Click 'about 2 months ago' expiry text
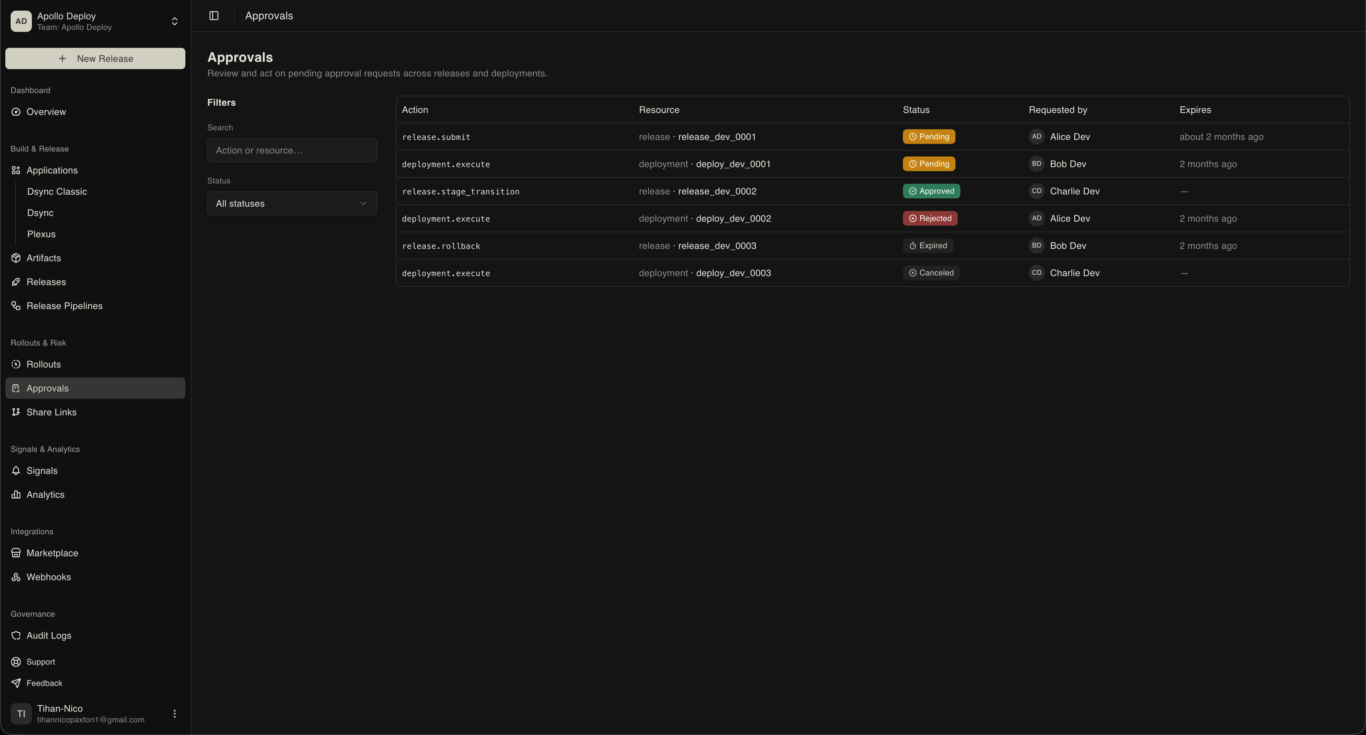The image size is (1366, 735). (1221, 137)
